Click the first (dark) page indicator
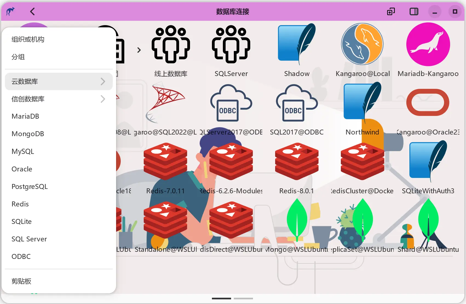 click(x=222, y=299)
